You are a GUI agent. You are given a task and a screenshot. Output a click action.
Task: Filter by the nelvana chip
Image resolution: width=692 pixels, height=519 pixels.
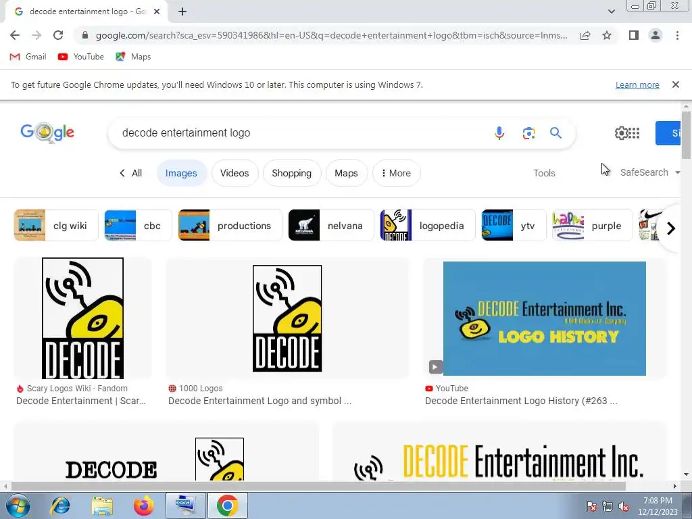pyautogui.click(x=330, y=226)
